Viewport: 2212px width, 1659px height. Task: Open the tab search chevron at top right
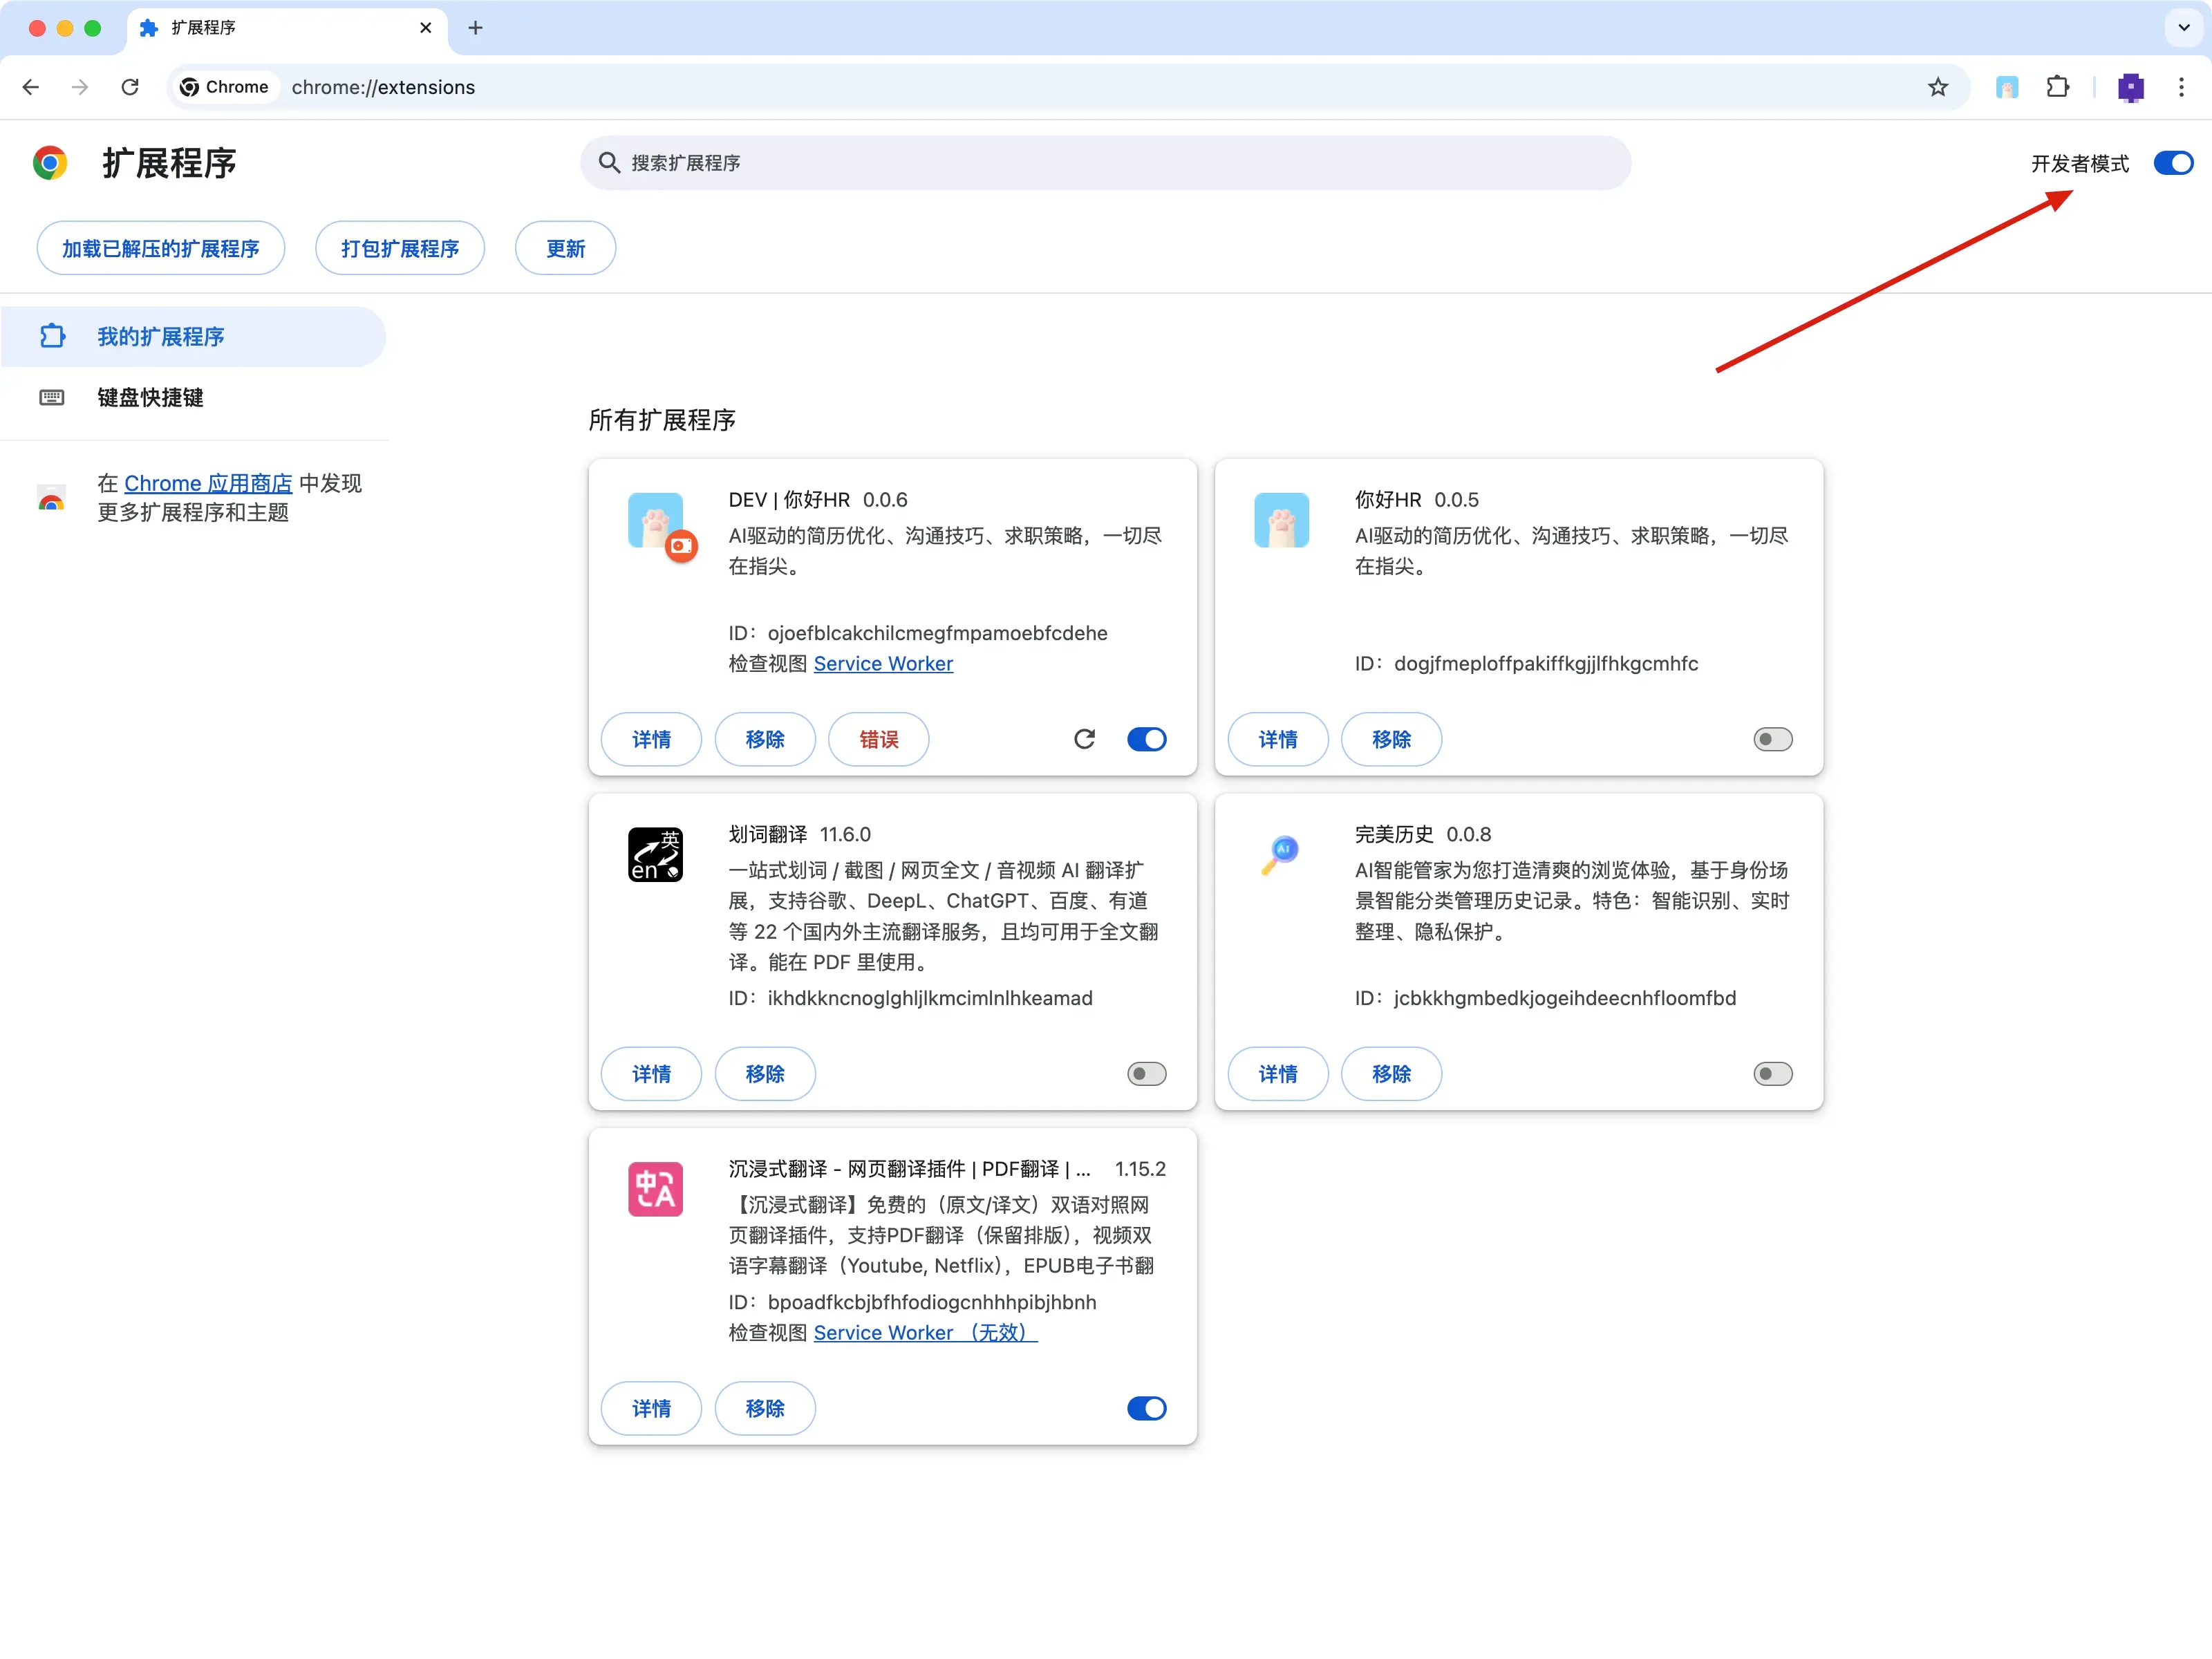pyautogui.click(x=2182, y=28)
